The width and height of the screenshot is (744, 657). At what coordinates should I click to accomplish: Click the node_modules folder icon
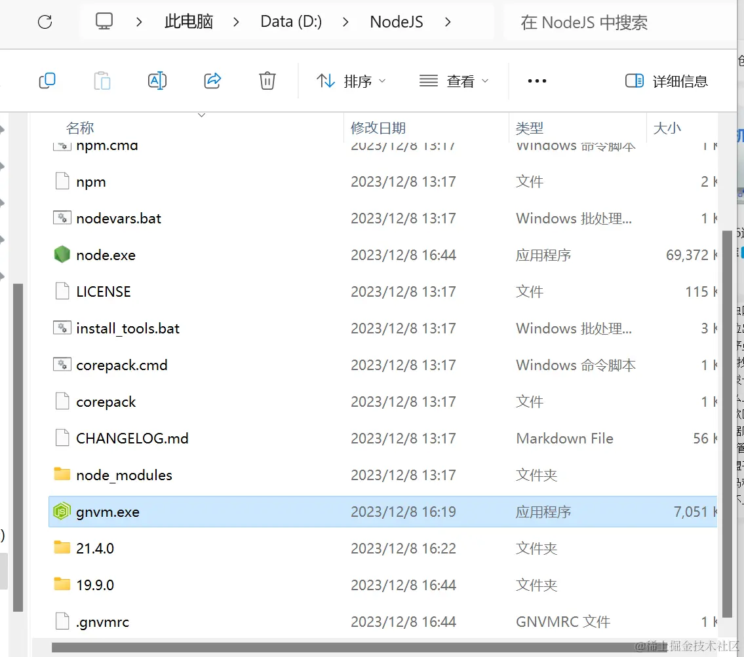62,474
